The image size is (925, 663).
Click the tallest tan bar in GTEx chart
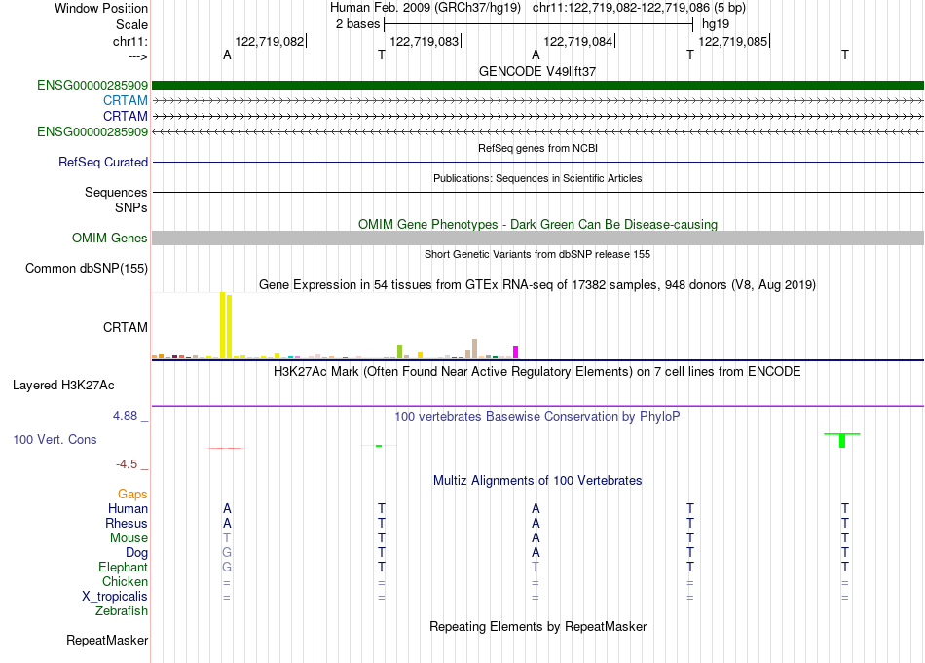pyautogui.click(x=474, y=349)
